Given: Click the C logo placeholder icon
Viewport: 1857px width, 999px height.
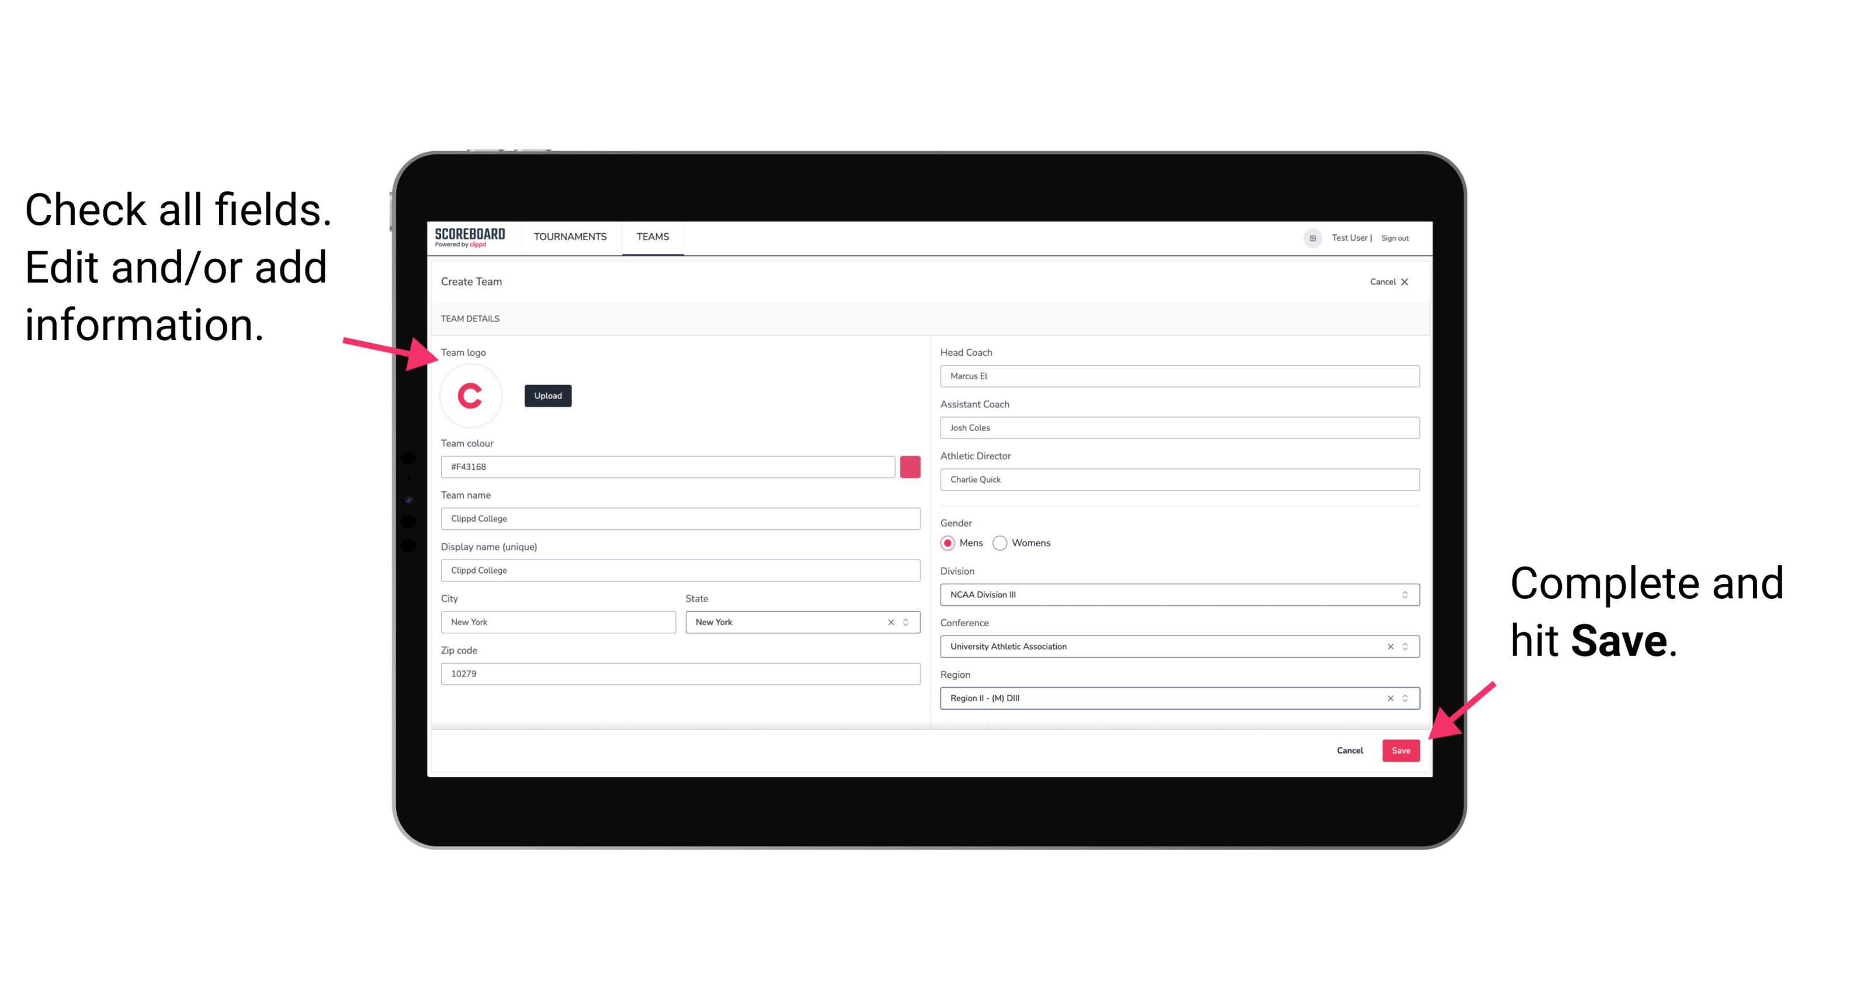Looking at the screenshot, I should pos(472,395).
